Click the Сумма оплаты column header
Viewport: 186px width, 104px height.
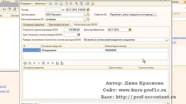click(153, 68)
